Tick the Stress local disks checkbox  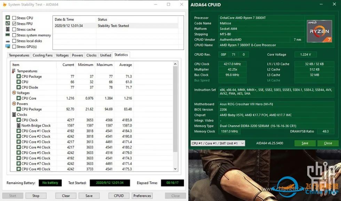click(x=14, y=41)
